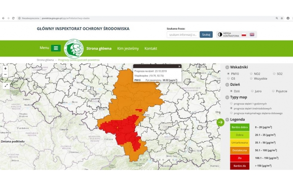Select the SO2 indicator radio
Image resolution: width=293 pixels, height=186 pixels.
click(274, 74)
